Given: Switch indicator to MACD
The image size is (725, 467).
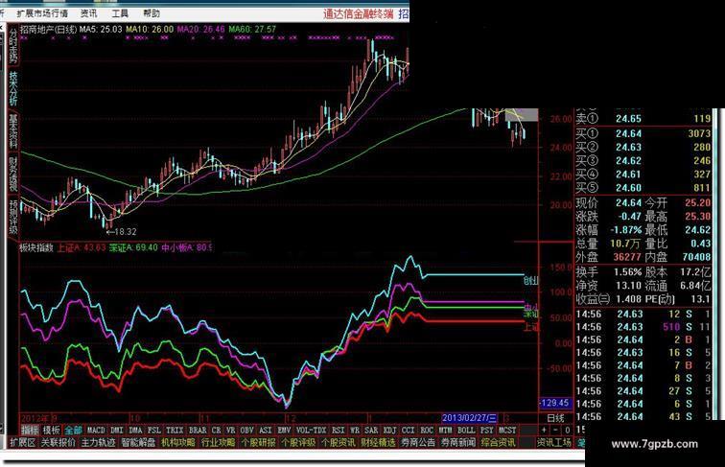Looking at the screenshot, I should point(96,430).
